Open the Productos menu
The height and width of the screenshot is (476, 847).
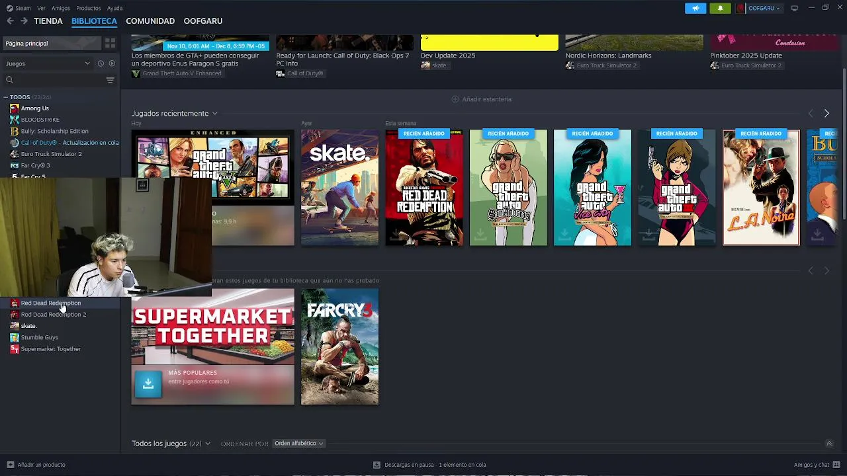(x=89, y=8)
